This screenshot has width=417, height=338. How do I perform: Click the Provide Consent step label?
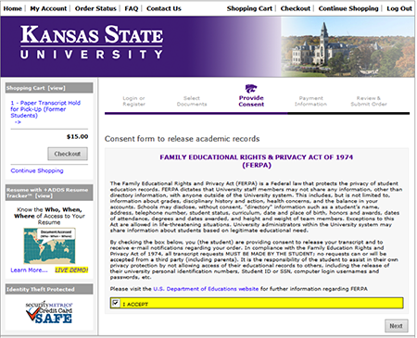[x=251, y=101]
